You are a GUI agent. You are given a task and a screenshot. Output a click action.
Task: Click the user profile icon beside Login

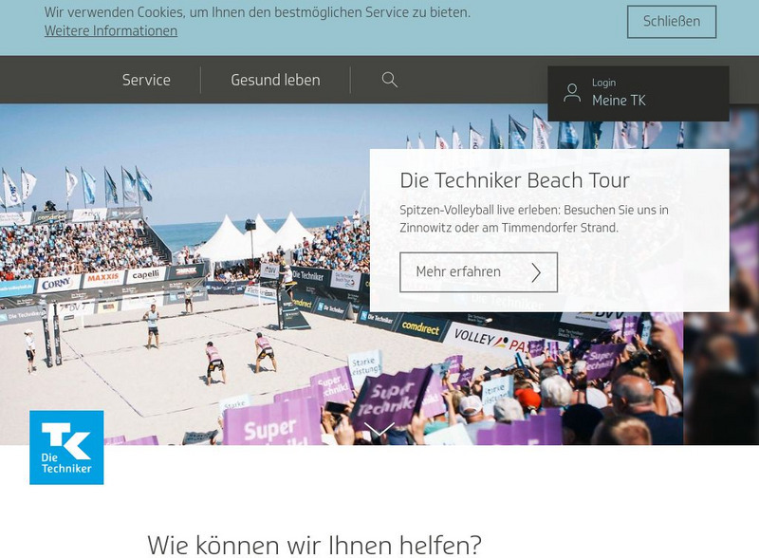[x=572, y=92]
